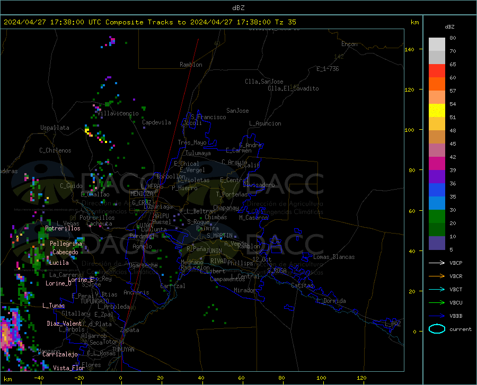Click the Divisadero map label
Viewport: 477px width, 385px height.
pos(259,185)
